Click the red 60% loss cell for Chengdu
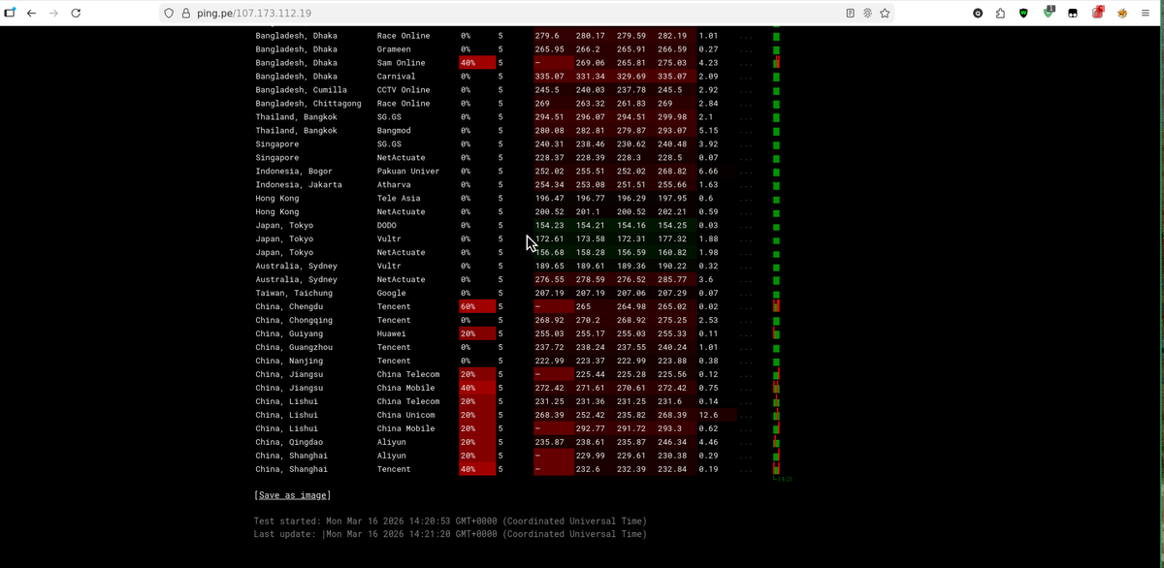1164x568 pixels. click(x=476, y=306)
